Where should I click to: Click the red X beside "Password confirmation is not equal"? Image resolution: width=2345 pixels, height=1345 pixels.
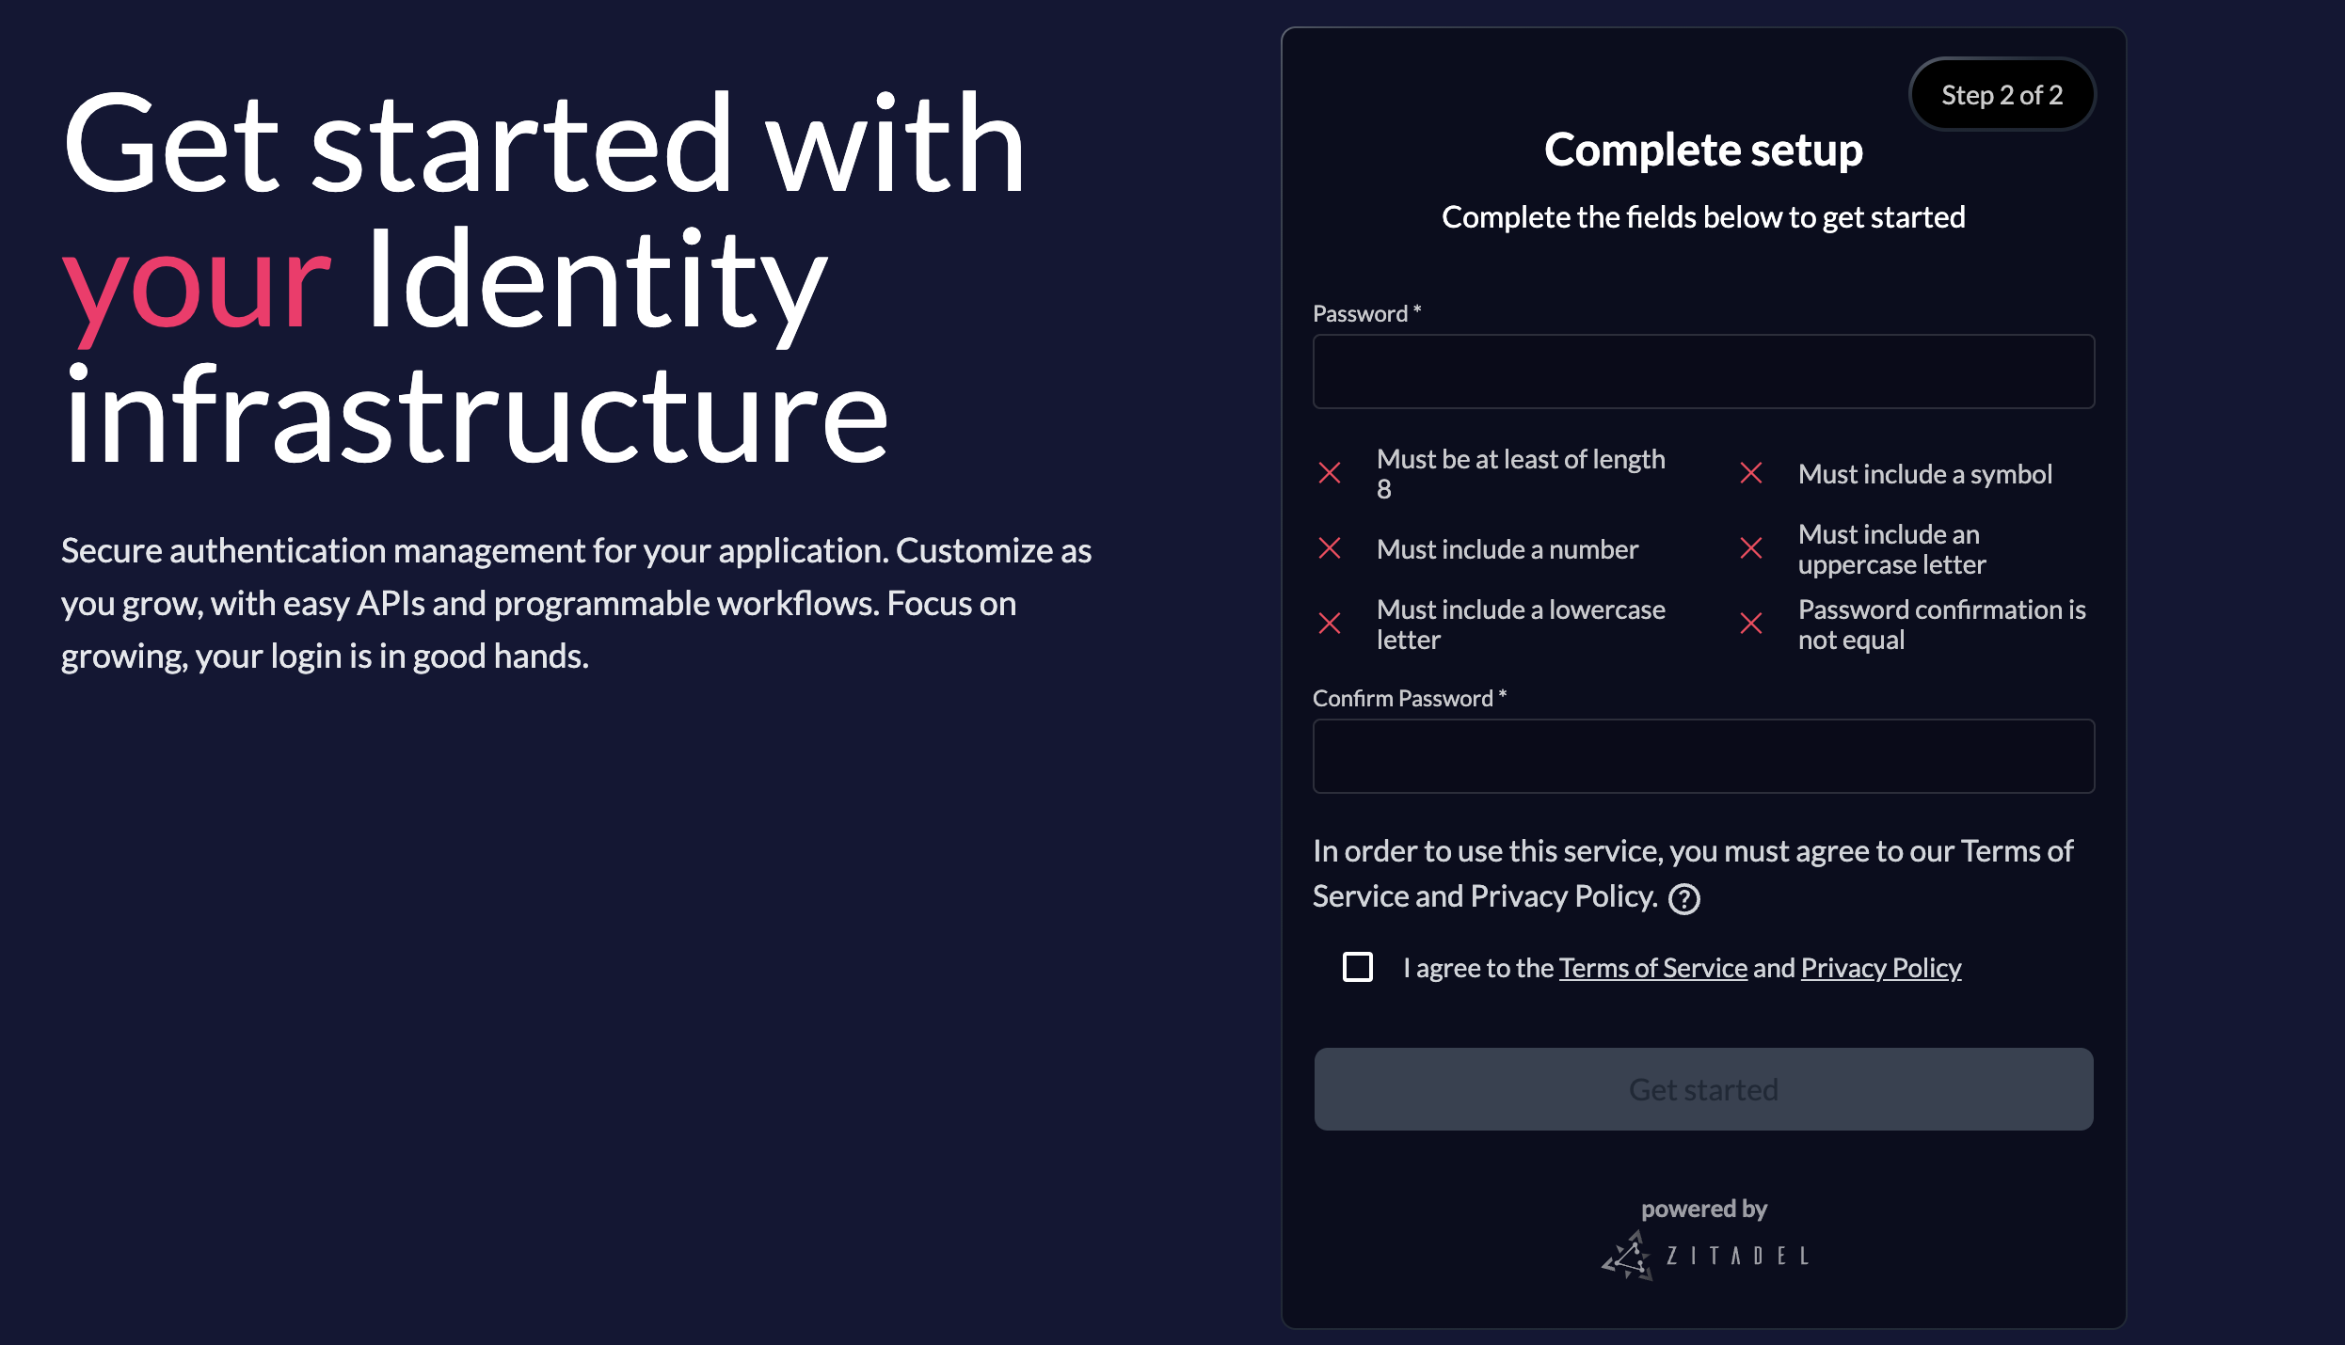coord(1750,623)
